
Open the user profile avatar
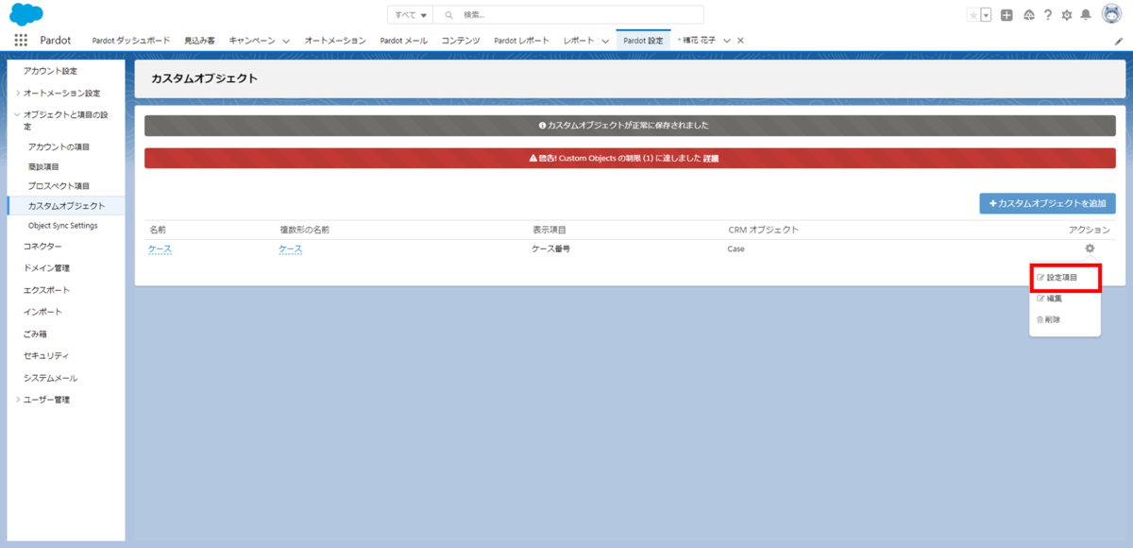point(1111,14)
